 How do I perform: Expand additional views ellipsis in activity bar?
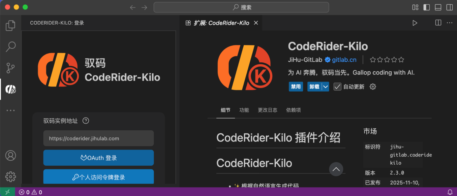[10, 110]
